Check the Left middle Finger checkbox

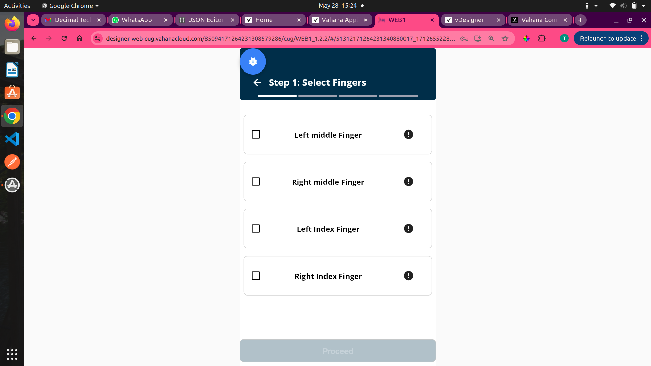256,135
